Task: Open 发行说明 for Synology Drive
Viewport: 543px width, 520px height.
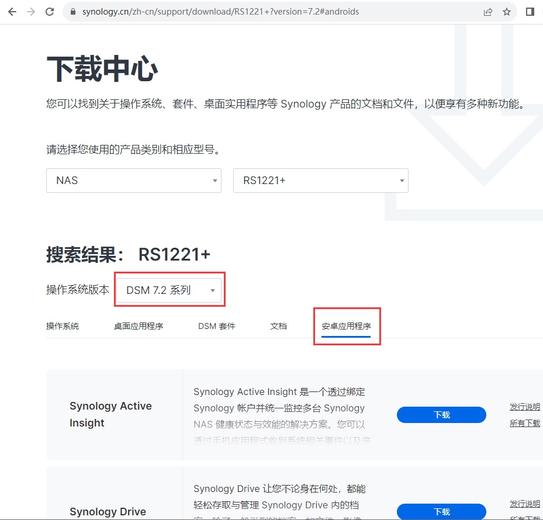Action: point(525,504)
